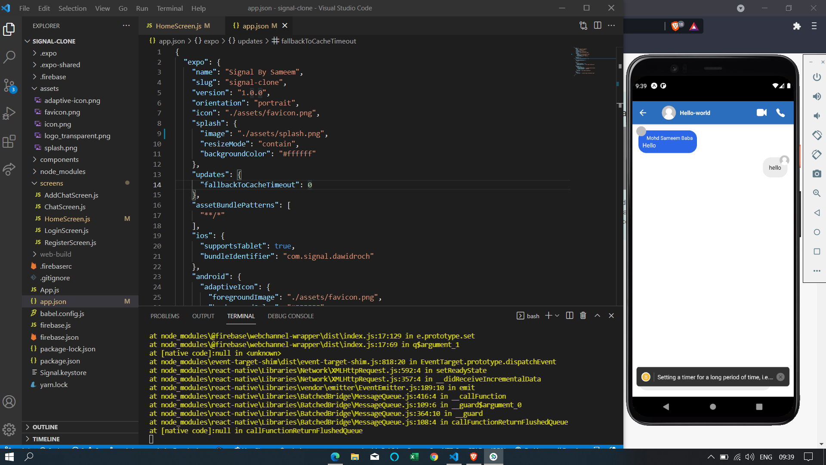Kill the terminal with trash icon
This screenshot has width=826, height=465.
coord(583,316)
